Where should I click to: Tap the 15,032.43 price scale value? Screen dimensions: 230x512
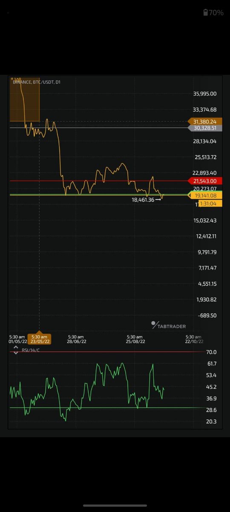click(205, 221)
